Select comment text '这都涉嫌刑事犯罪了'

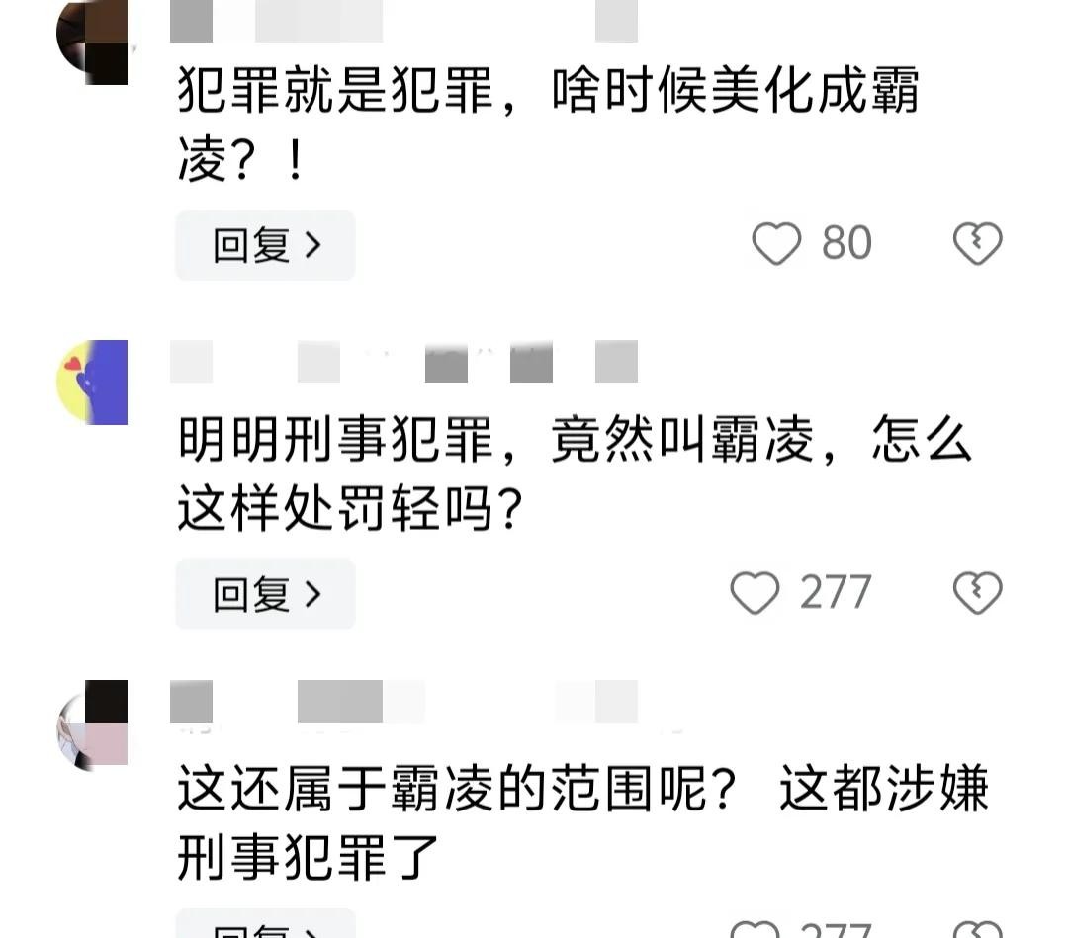click(x=582, y=822)
